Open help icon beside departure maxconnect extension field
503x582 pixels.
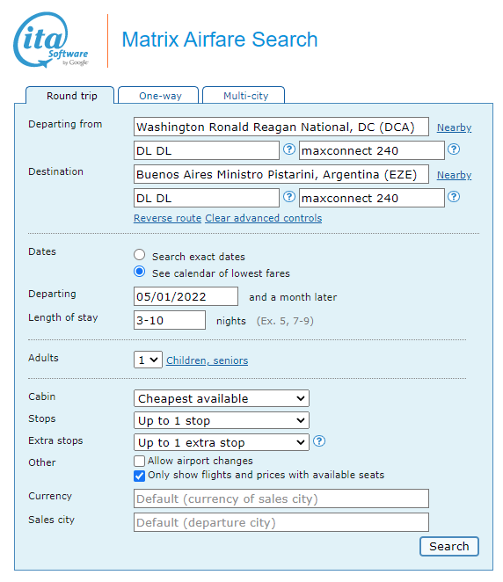click(454, 149)
